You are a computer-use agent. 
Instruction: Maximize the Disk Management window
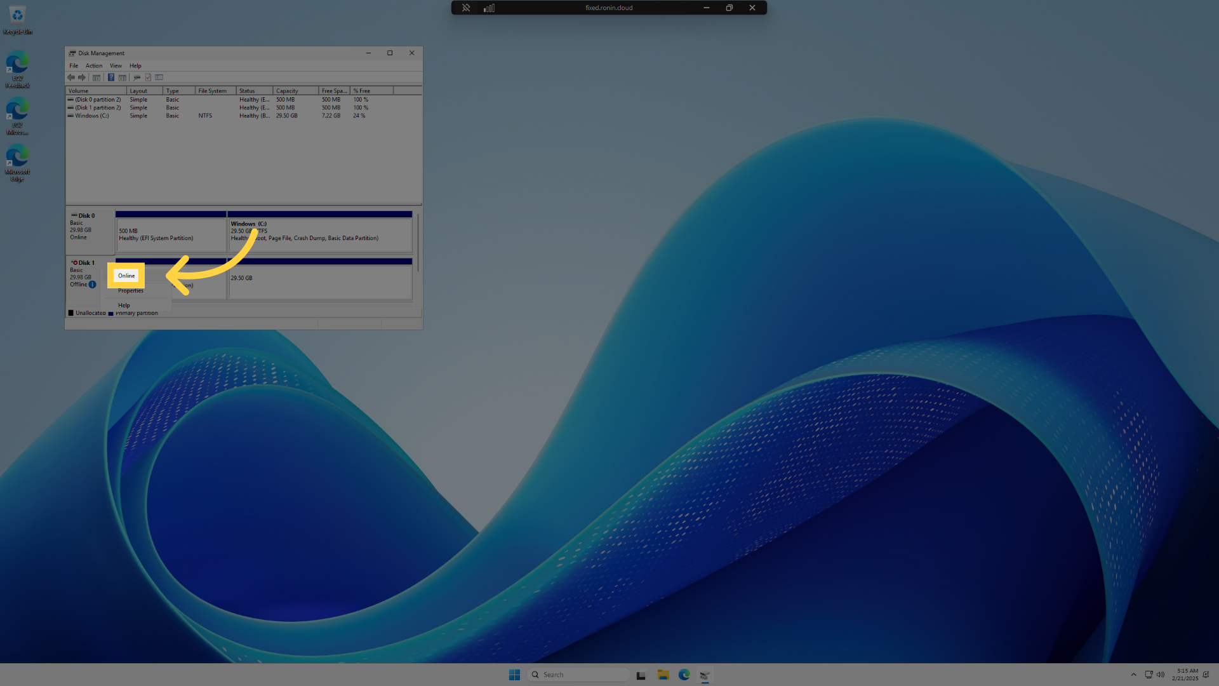click(390, 53)
